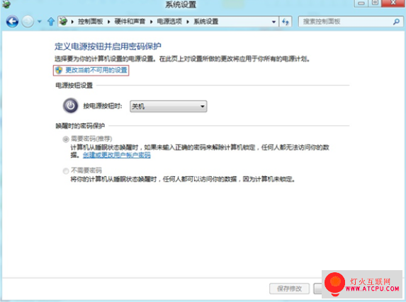Click the 更改当前不可用的设置 link
The width and height of the screenshot is (406, 302).
96,70
